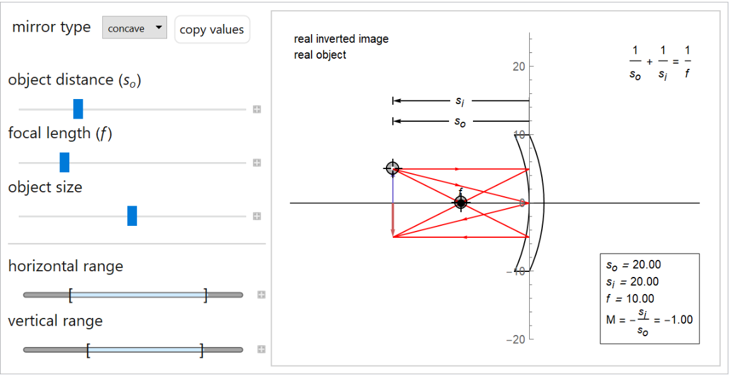
Task: Open the mirror type dropdown
Action: (x=134, y=28)
